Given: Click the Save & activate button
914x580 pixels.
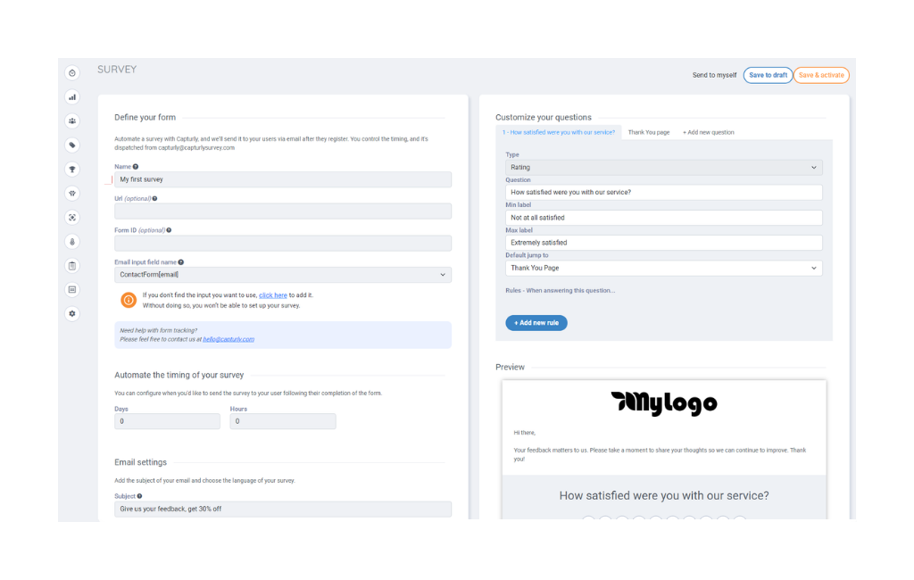Looking at the screenshot, I should (821, 75).
